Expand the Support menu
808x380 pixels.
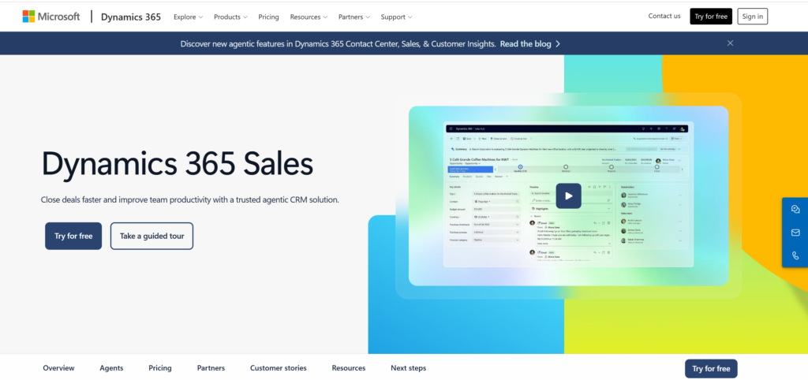coord(396,17)
